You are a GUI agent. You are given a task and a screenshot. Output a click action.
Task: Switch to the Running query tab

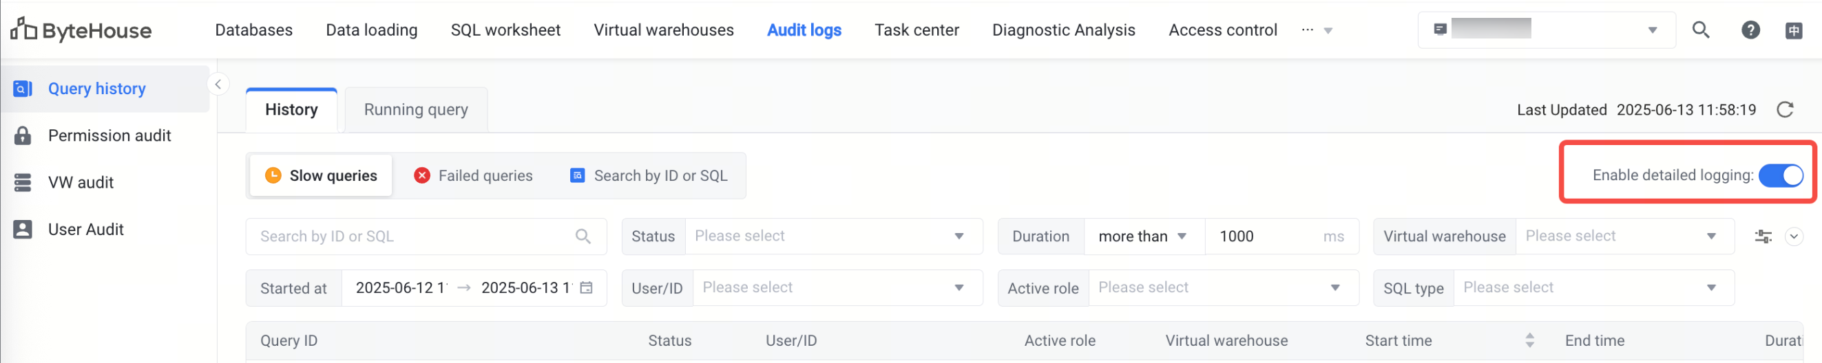pyautogui.click(x=416, y=109)
